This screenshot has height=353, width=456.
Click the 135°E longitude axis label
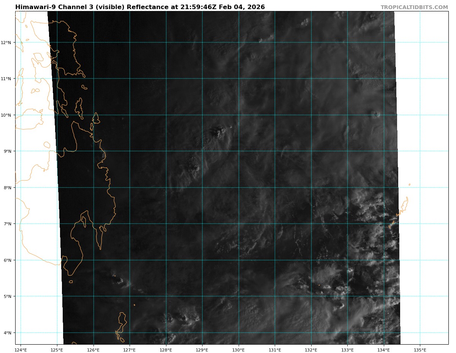click(420, 350)
